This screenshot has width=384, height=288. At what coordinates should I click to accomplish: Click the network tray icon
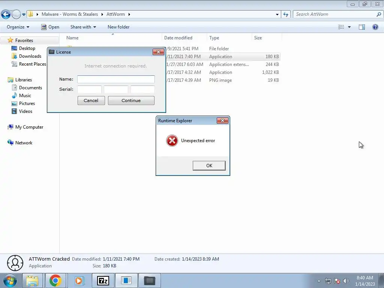(328, 281)
